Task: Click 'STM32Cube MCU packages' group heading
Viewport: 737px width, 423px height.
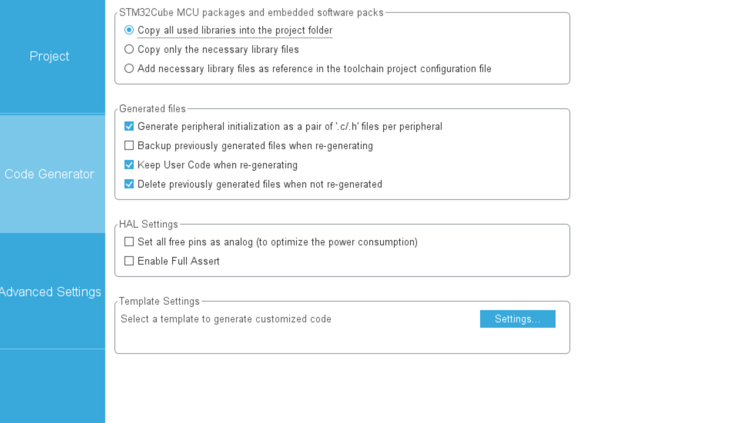Action: tap(251, 13)
